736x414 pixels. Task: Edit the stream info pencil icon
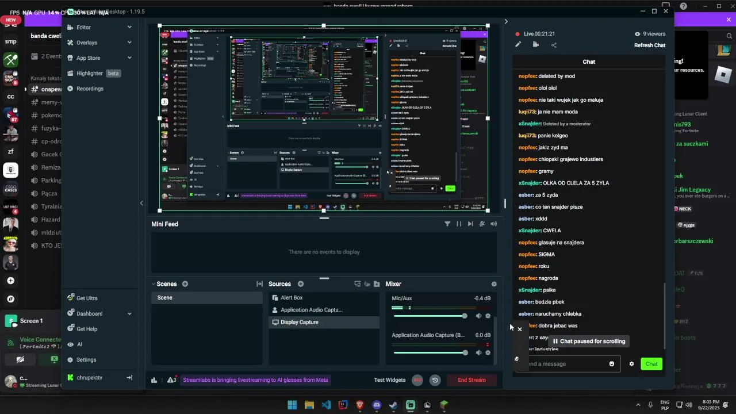coord(518,45)
